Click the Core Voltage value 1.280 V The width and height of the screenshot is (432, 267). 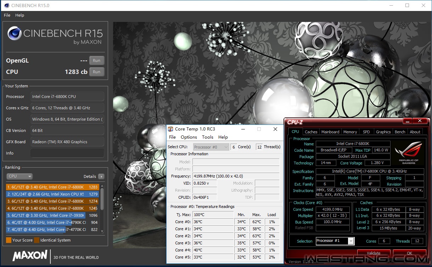coord(377,163)
